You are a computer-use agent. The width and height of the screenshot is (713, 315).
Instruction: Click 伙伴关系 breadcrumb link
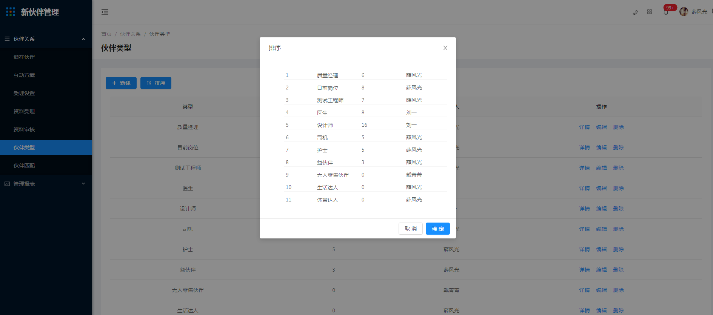pyautogui.click(x=130, y=34)
